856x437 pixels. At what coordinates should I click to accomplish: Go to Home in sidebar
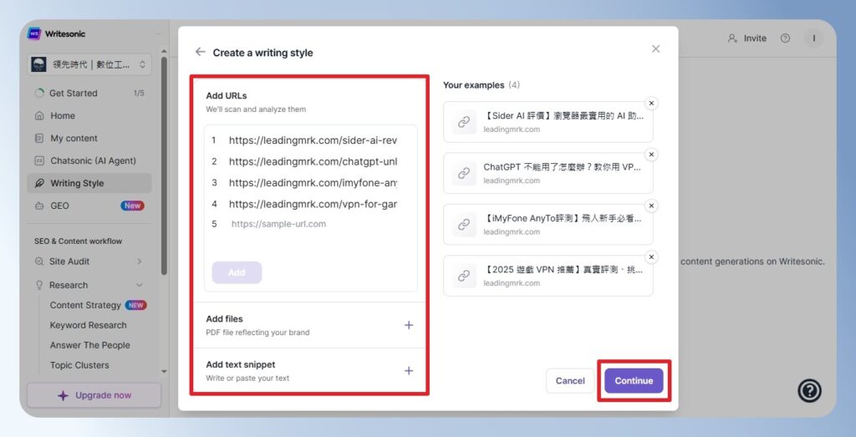89,115
